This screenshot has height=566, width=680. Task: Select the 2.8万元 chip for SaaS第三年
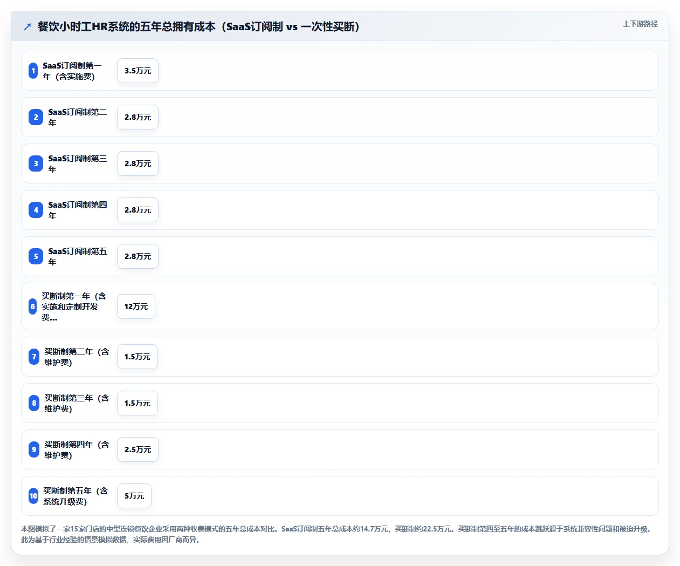click(x=138, y=163)
